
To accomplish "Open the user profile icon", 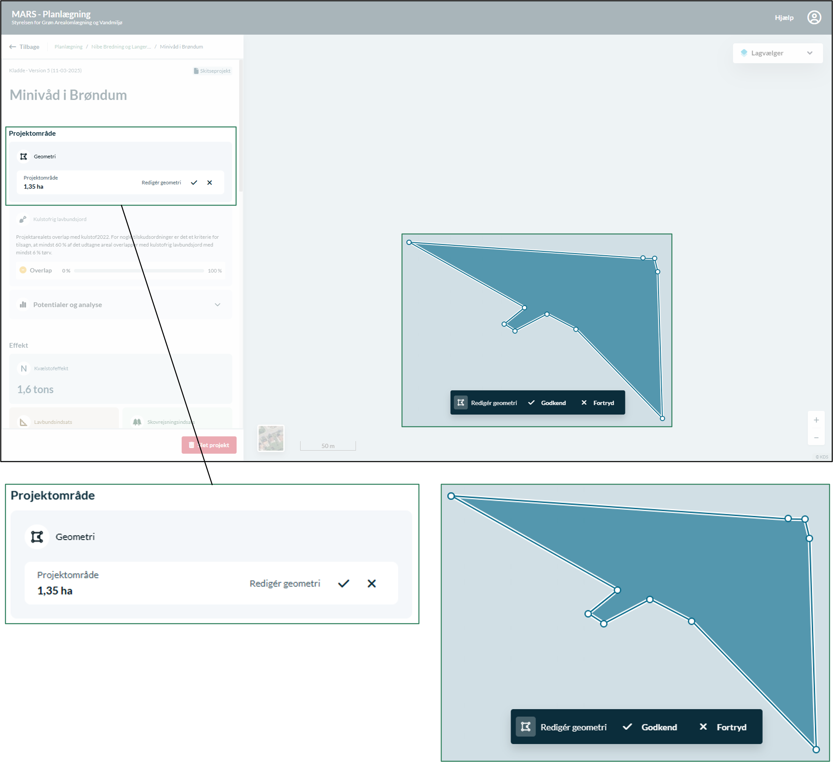I will click(x=814, y=17).
